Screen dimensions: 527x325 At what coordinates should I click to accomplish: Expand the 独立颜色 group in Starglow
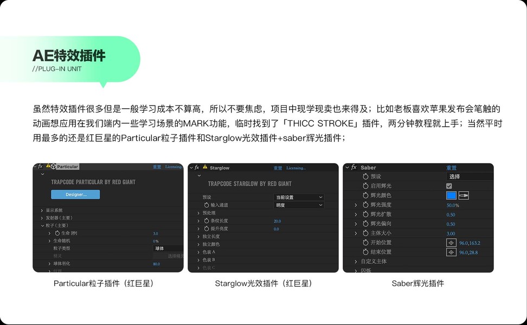coord(198,244)
